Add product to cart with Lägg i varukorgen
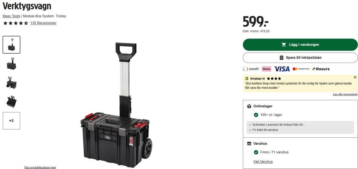Viewport: 358px width, 169px height. pos(300,44)
